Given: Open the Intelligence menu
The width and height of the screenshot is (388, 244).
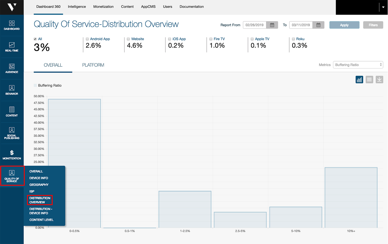Looking at the screenshot, I should pyautogui.click(x=77, y=7).
